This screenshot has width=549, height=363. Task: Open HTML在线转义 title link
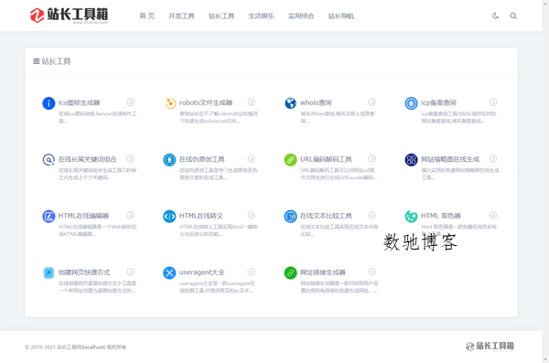(x=201, y=216)
